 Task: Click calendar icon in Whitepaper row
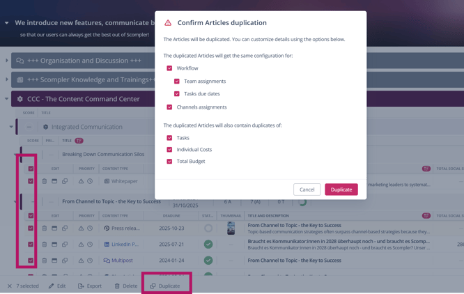tap(54, 181)
